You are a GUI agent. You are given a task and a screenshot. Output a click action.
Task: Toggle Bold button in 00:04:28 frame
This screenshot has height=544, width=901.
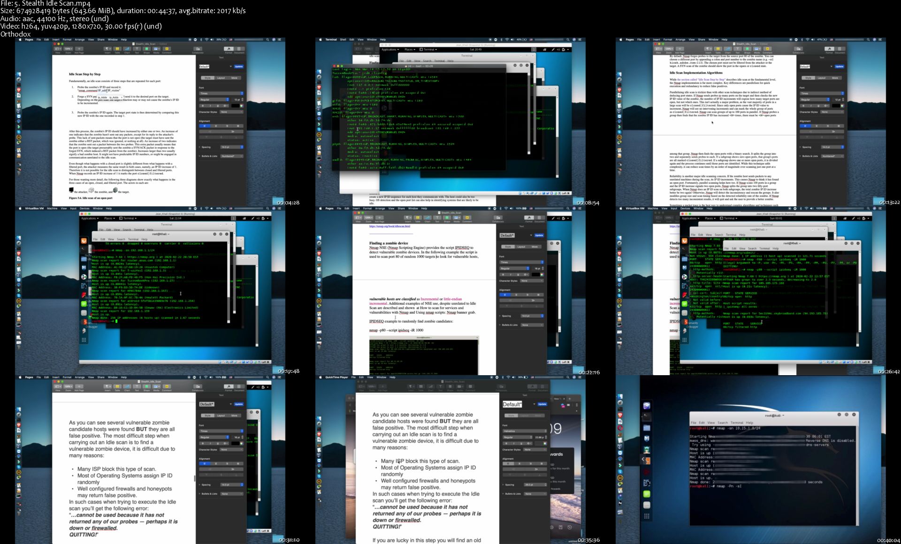(x=203, y=106)
